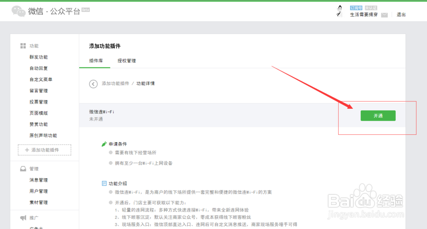Click the 功能详情 breadcrumb text

tap(146, 84)
